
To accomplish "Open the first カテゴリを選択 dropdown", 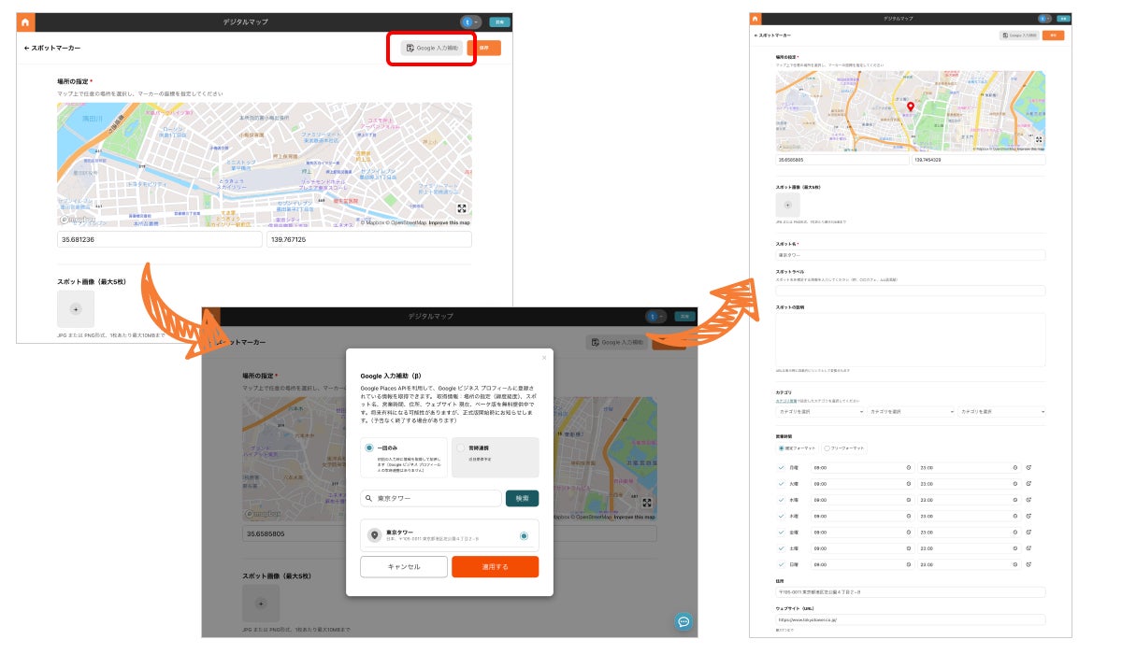I will click(x=820, y=411).
